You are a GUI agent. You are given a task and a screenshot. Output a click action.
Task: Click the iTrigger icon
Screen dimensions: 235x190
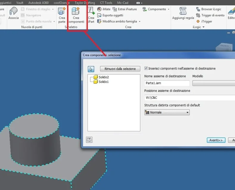tap(198, 21)
